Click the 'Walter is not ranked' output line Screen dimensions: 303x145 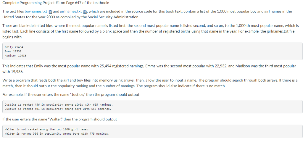click(x=47, y=129)
